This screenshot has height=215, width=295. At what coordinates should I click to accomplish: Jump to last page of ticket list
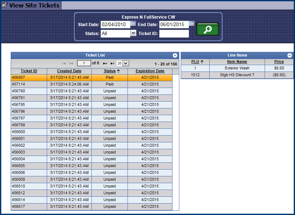point(112,63)
